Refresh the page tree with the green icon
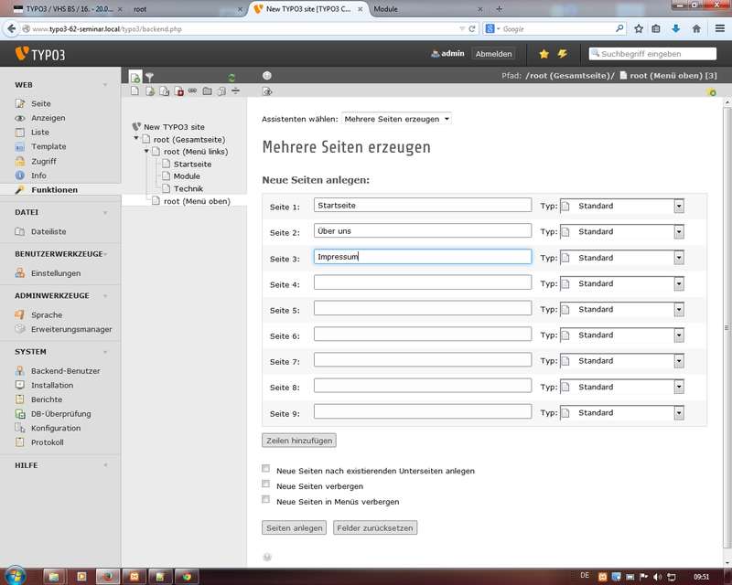732x585 pixels. [231, 78]
